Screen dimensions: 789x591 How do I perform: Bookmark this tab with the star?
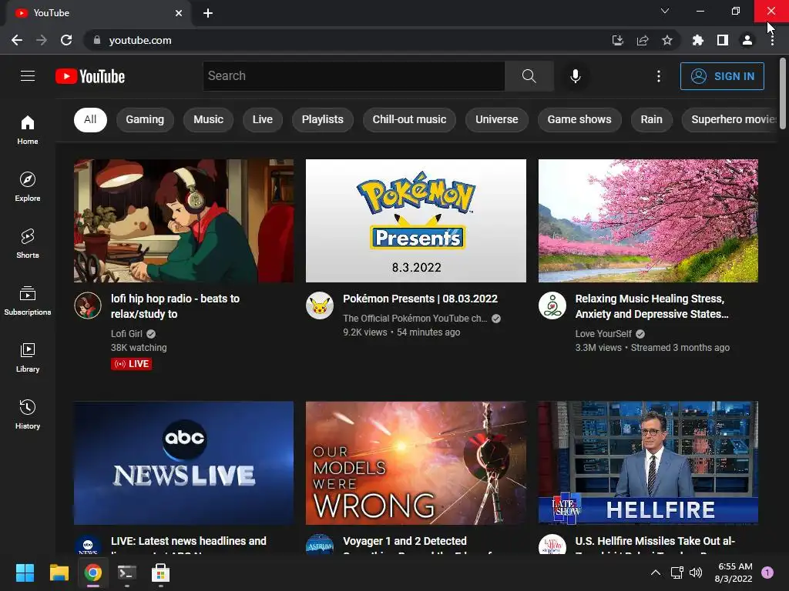coord(666,40)
